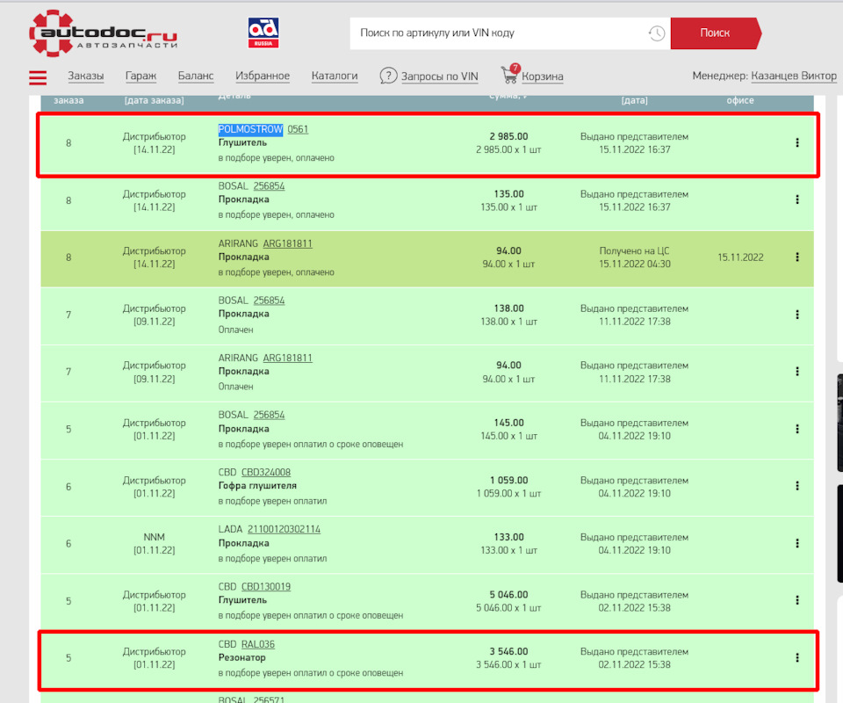The width and height of the screenshot is (843, 703).
Task: Open the Баланс menu item
Action: [x=196, y=76]
